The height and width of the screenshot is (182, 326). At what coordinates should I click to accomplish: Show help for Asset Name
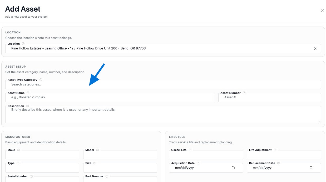(x=28, y=93)
